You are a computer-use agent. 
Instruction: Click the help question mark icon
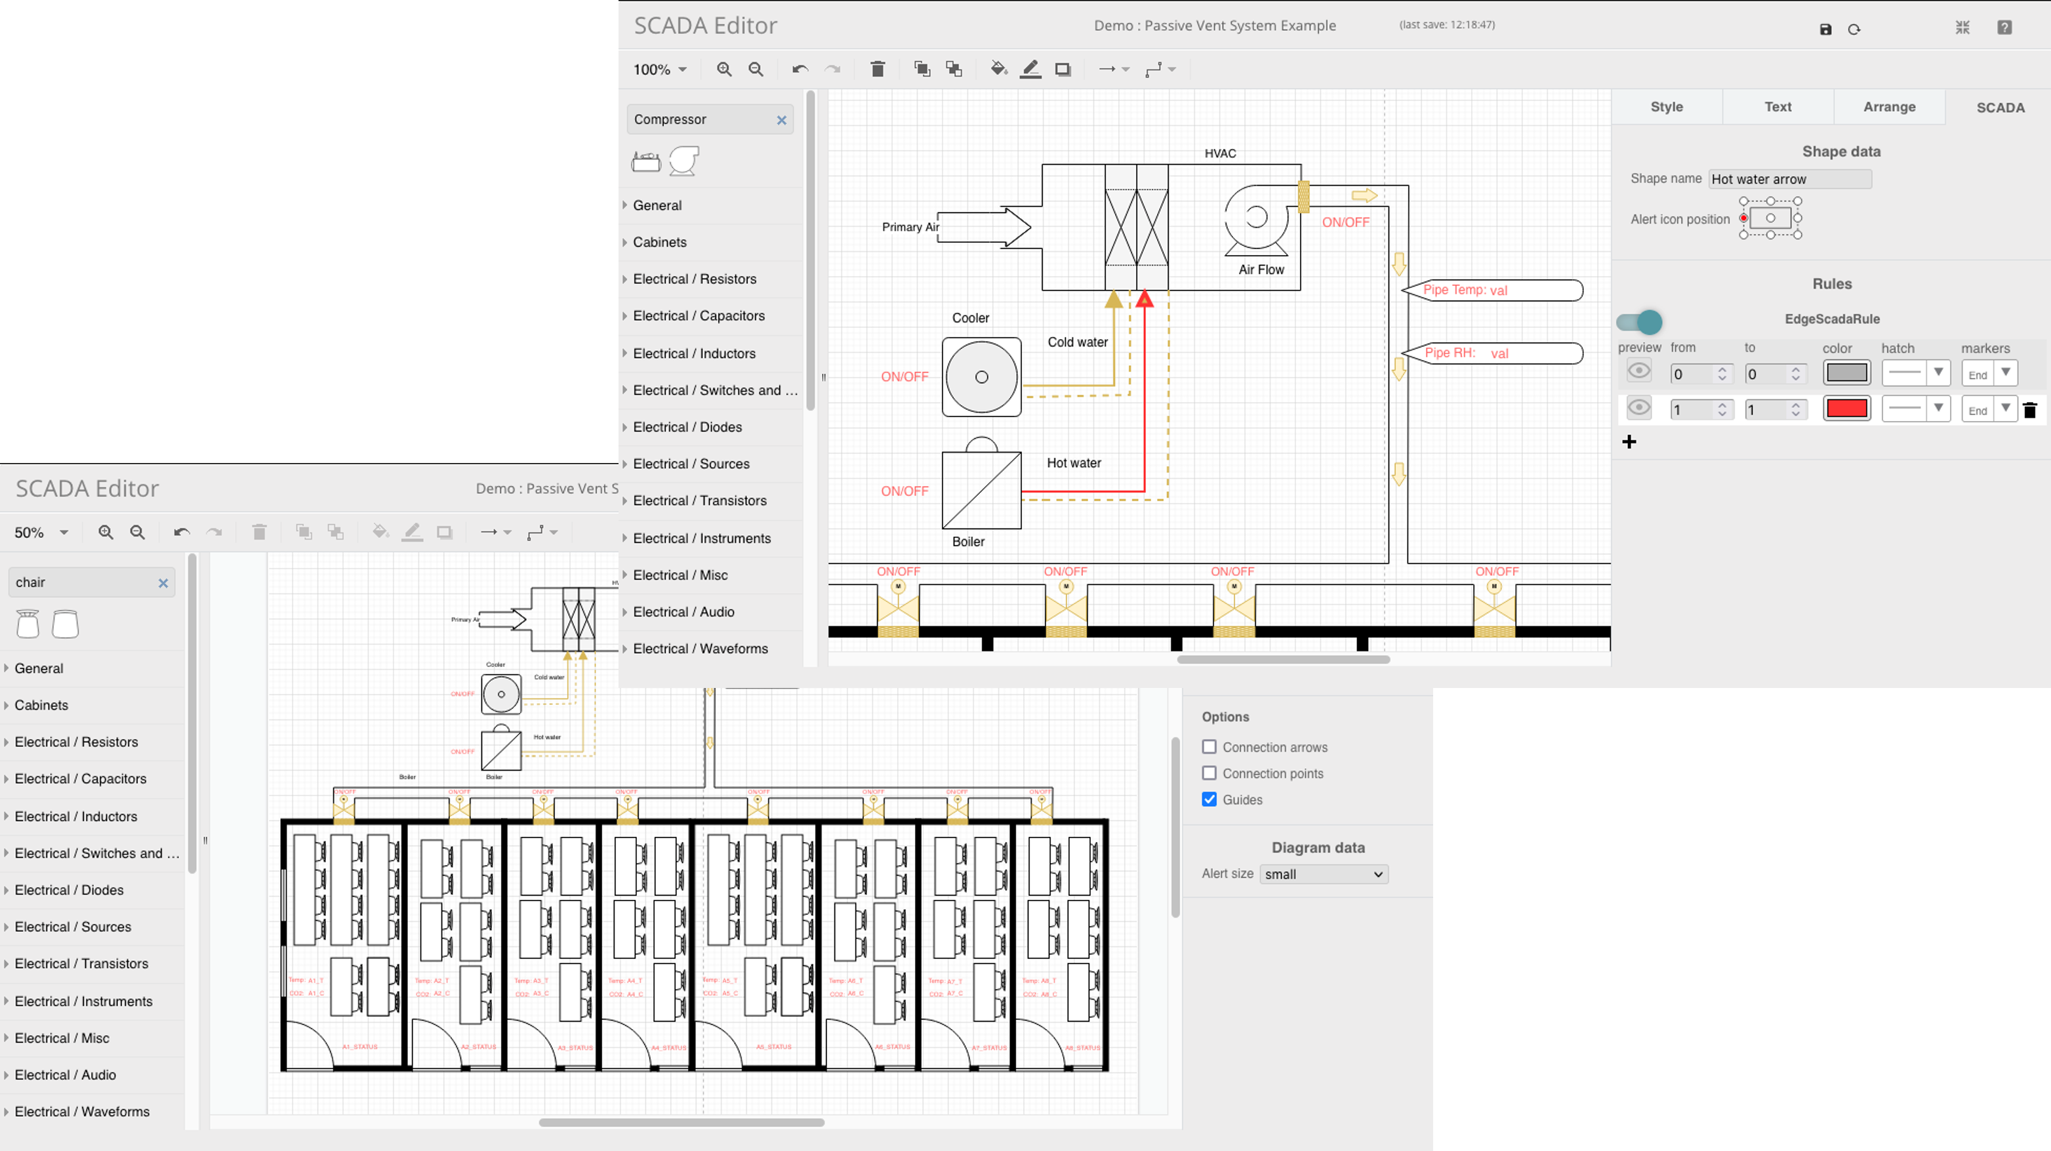(x=2005, y=28)
